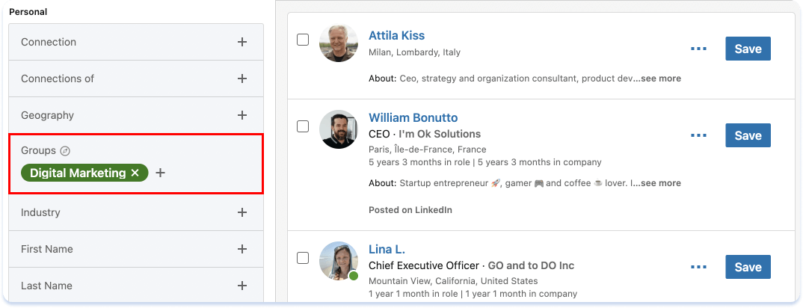Click William Bonutto's profile photo
The height and width of the screenshot is (308, 803).
[338, 129]
